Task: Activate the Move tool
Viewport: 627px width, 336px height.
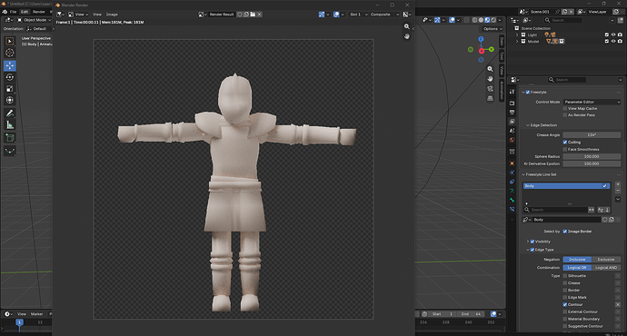Action: (10, 65)
